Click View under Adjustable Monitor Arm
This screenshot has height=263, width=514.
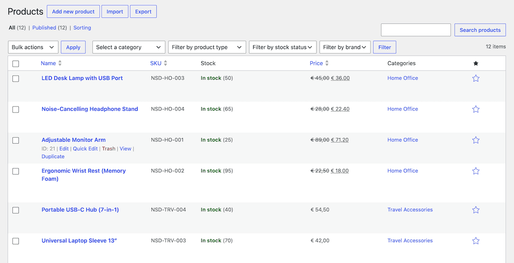pos(126,149)
